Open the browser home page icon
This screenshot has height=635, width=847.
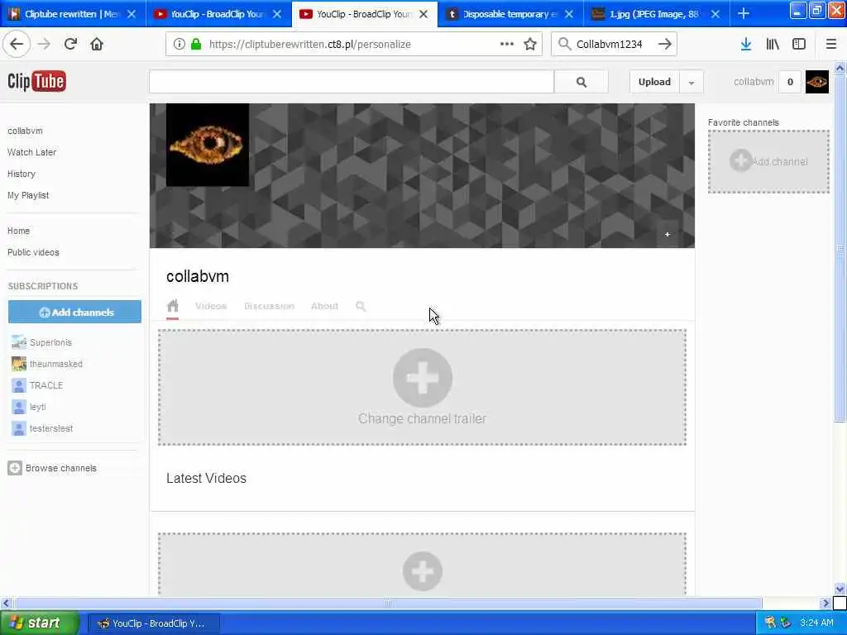[x=97, y=45]
